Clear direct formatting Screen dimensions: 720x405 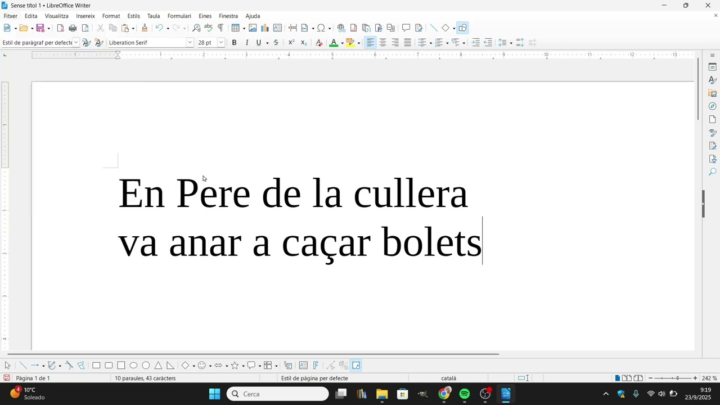tap(319, 43)
